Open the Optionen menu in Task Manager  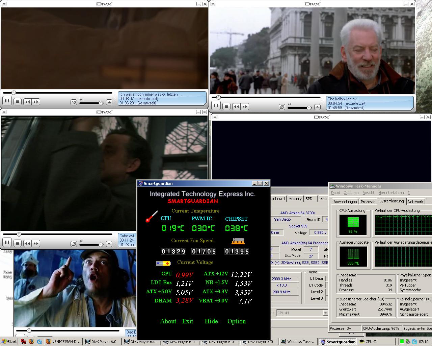351,193
